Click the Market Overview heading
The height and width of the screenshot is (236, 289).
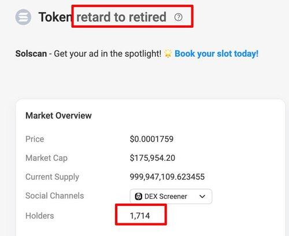point(58,116)
